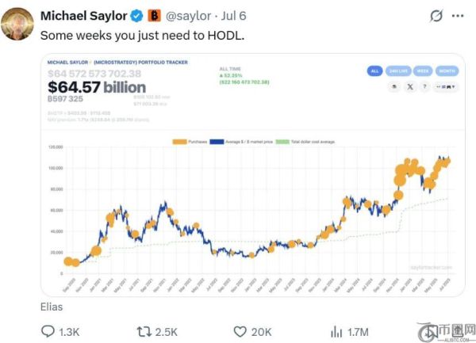Click the orange Bitcoin affiliation badge

click(154, 15)
